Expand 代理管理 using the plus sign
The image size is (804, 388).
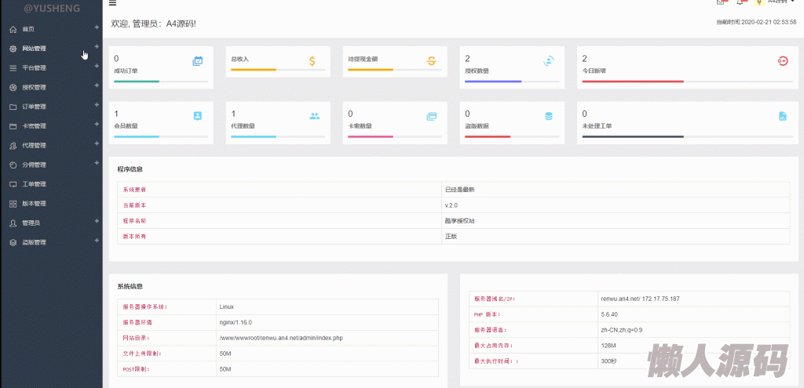click(97, 144)
